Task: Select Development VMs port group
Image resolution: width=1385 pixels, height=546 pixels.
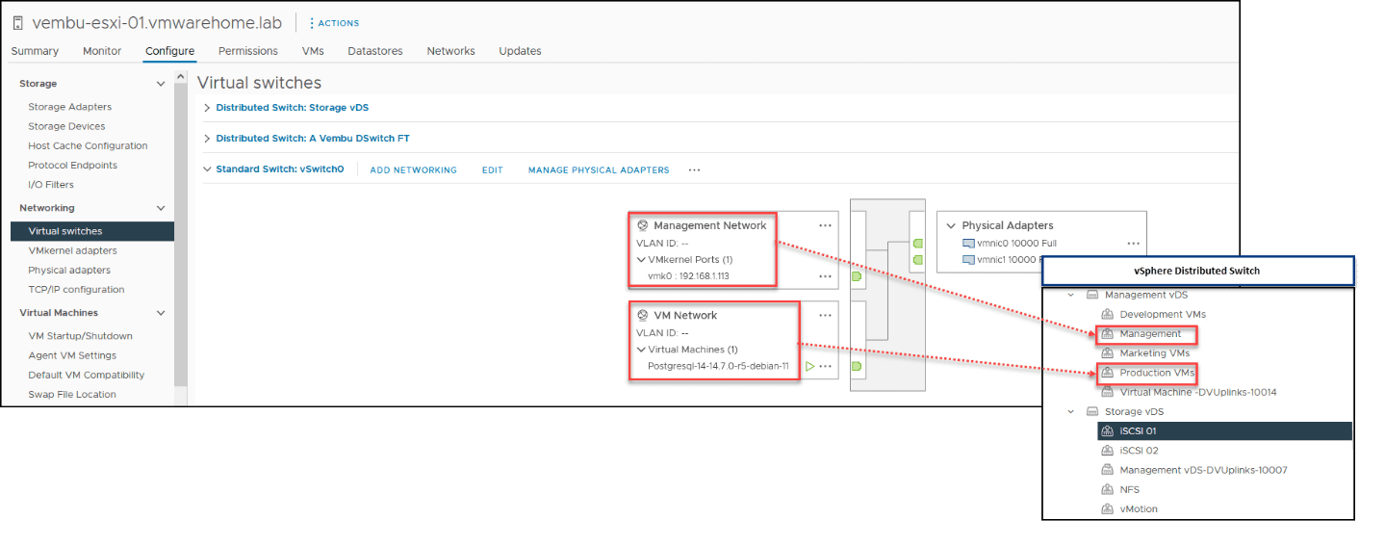Action: pyautogui.click(x=1163, y=314)
